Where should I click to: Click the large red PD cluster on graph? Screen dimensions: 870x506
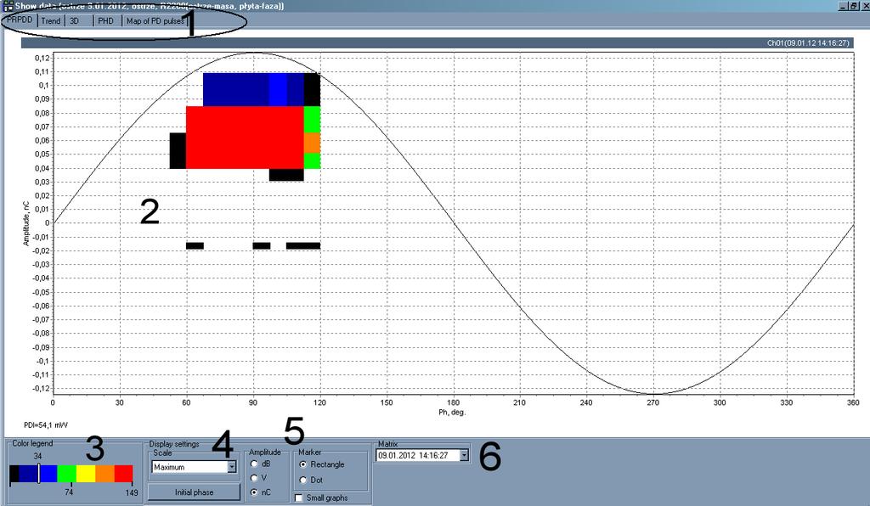coord(245,138)
